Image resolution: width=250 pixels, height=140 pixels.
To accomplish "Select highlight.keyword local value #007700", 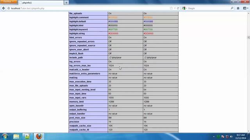I will 113,30.
